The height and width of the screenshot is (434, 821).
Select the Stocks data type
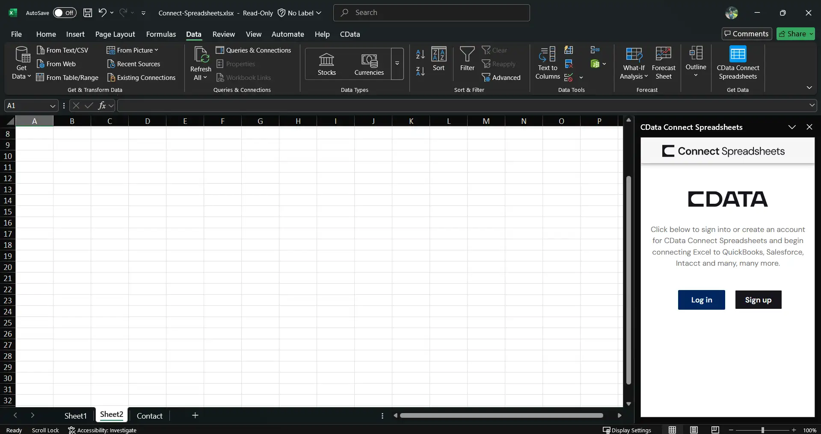[x=327, y=64]
